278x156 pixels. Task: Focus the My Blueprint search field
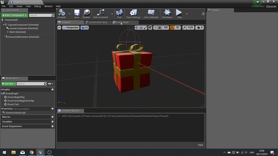tap(32, 84)
